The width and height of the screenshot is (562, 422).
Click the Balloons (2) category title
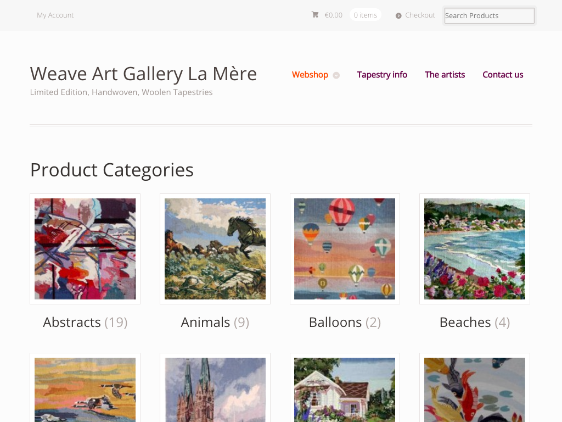(x=345, y=322)
